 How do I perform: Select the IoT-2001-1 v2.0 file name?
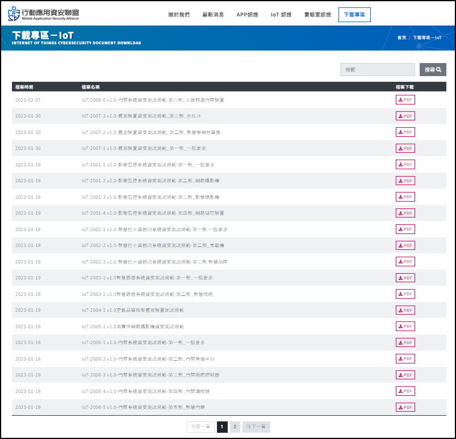148,165
